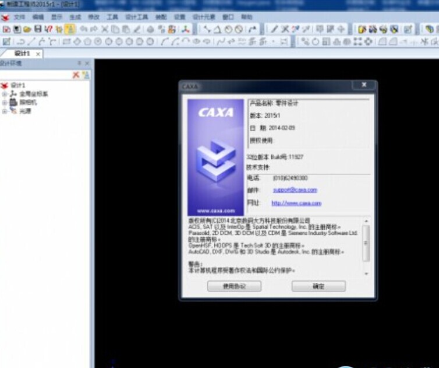Viewport: 439px width, 368px height.
Task: Click the brush icon after paste
Action: tap(137, 29)
